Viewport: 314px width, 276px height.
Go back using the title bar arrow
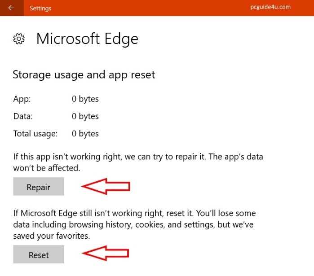coord(11,8)
